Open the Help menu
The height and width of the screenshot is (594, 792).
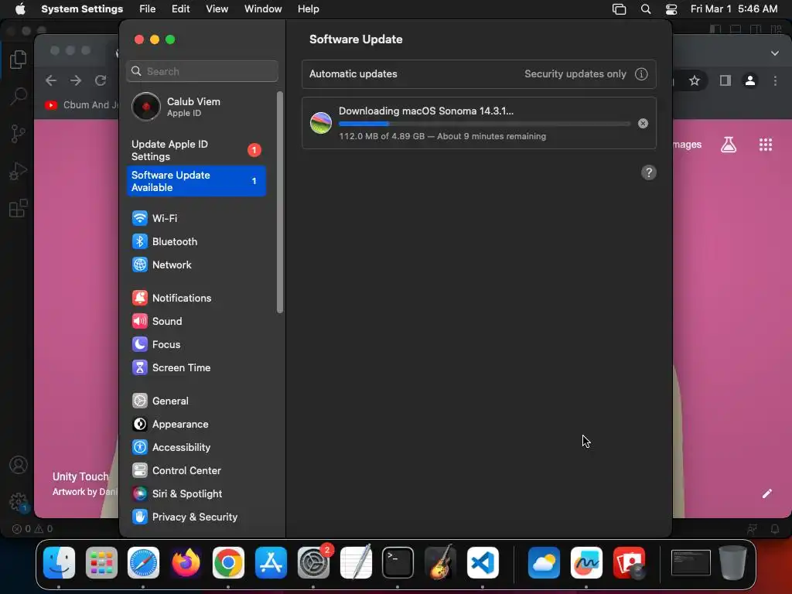[308, 9]
